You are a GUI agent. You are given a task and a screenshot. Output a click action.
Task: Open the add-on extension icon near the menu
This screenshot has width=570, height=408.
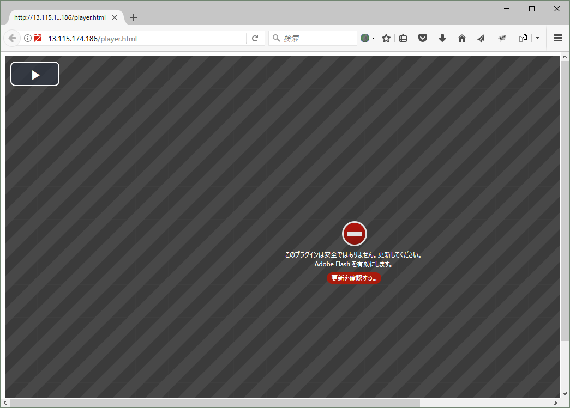(x=502, y=38)
